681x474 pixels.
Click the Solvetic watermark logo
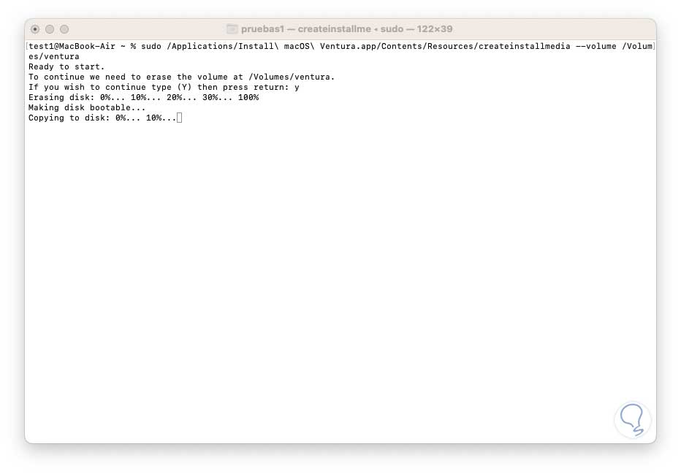(632, 419)
